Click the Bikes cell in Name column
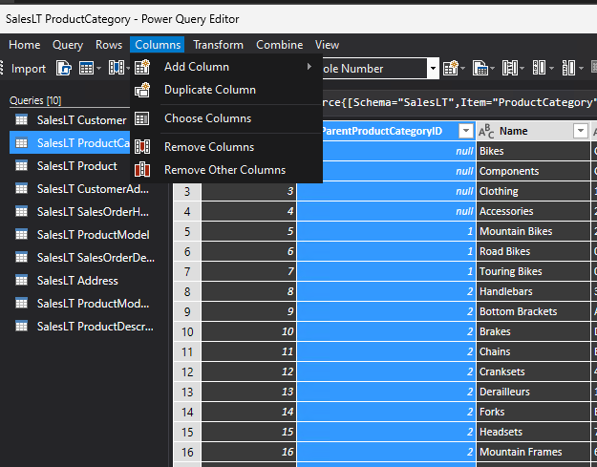Image resolution: width=597 pixels, height=467 pixels. click(533, 151)
